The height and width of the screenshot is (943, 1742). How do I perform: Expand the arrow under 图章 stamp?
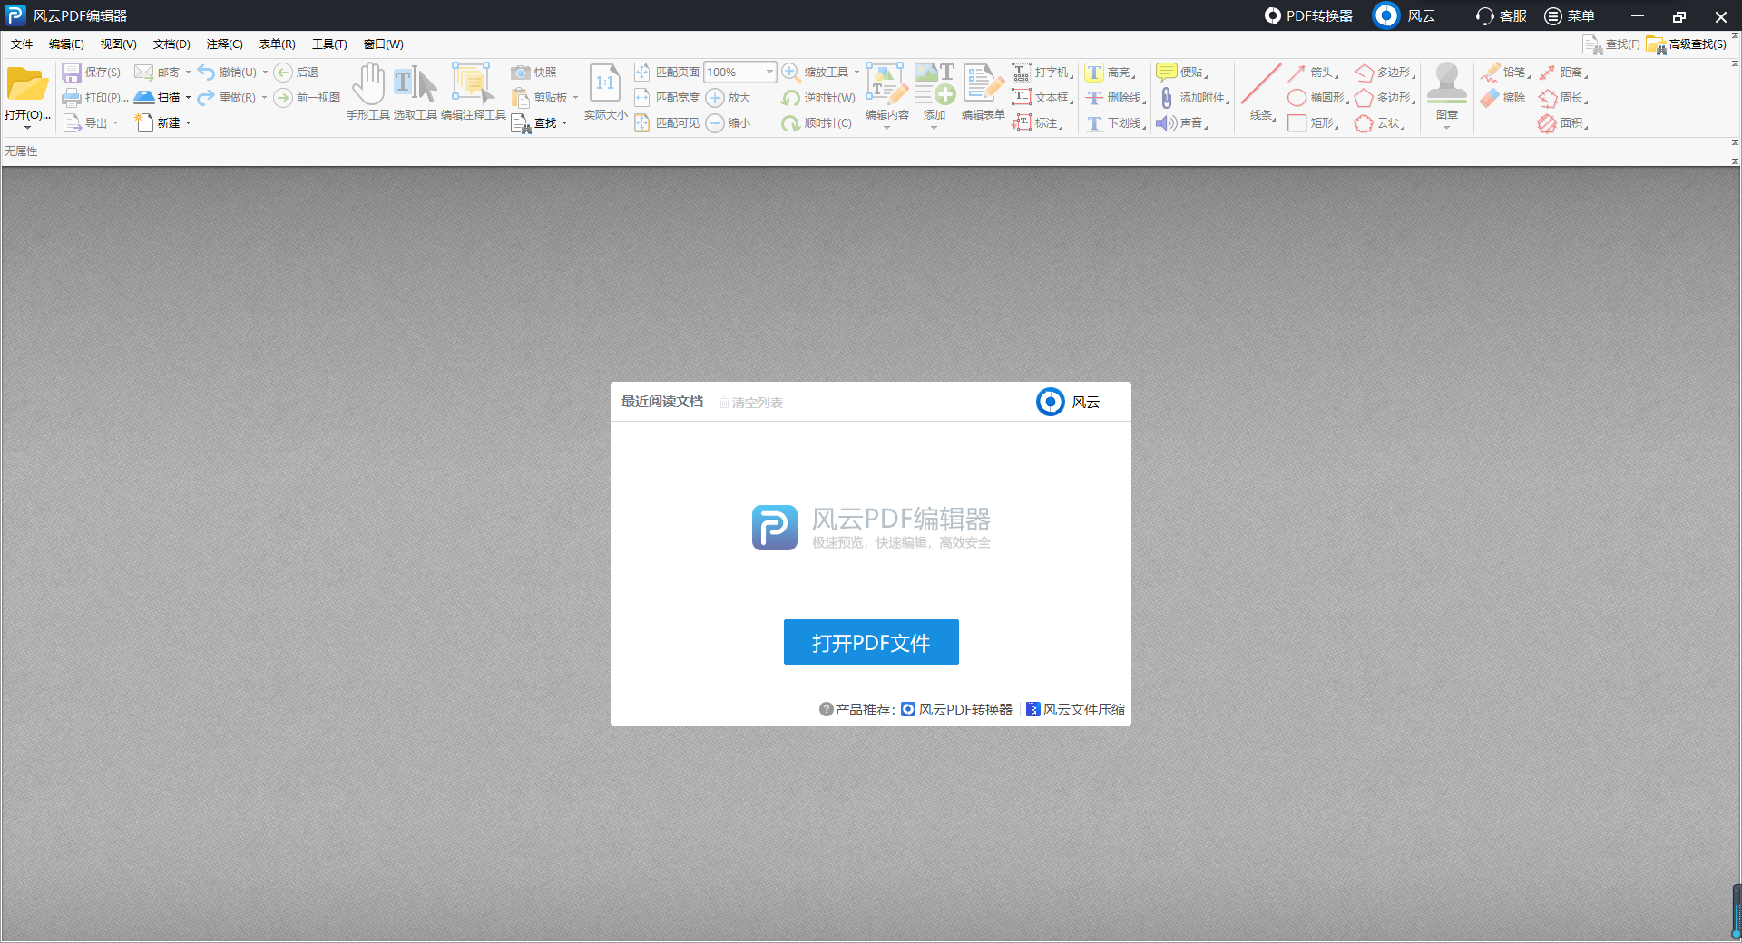[x=1447, y=128]
